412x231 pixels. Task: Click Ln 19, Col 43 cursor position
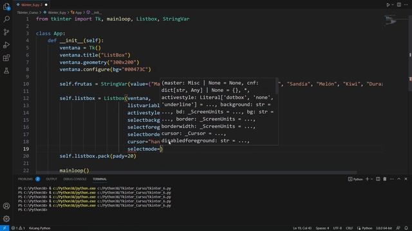(x=302, y=228)
